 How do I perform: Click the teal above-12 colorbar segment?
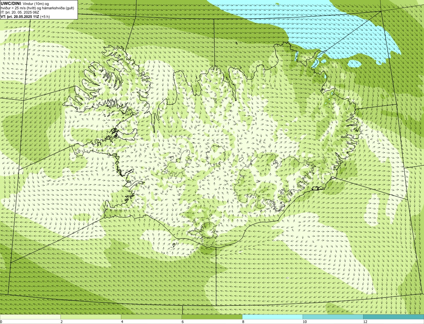tap(394, 317)
